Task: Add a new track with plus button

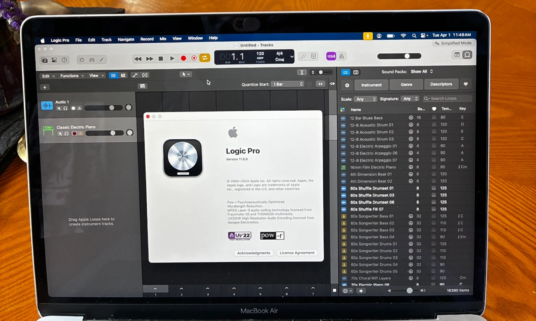Action: pos(45,87)
